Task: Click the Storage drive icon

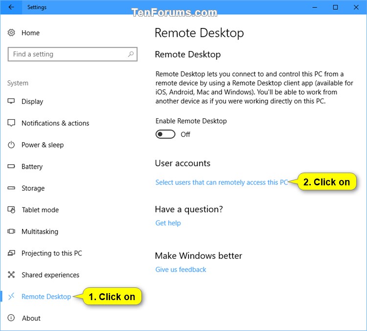Action: (x=11, y=188)
